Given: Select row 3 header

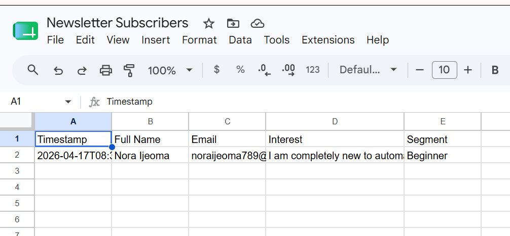Looking at the screenshot, I should pyautogui.click(x=17, y=171).
